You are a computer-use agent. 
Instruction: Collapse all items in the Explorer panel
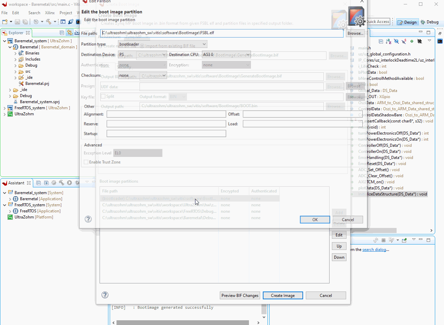[x=62, y=33]
